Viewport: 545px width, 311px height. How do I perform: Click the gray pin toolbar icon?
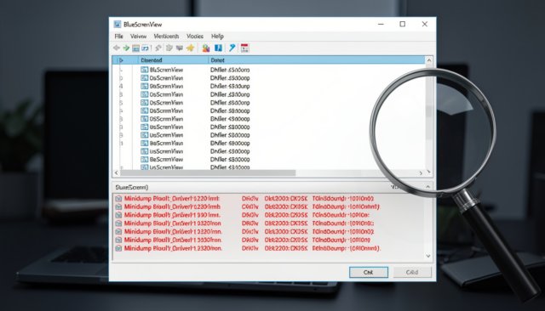158,48
